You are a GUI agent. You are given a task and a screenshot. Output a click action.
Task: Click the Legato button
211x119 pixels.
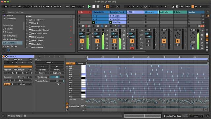point(42,73)
